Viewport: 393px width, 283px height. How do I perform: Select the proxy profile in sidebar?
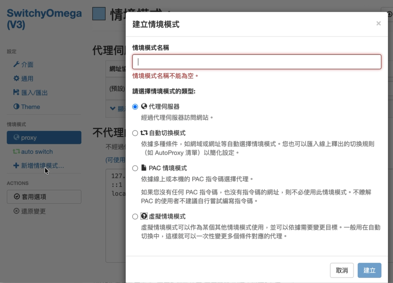(x=44, y=137)
